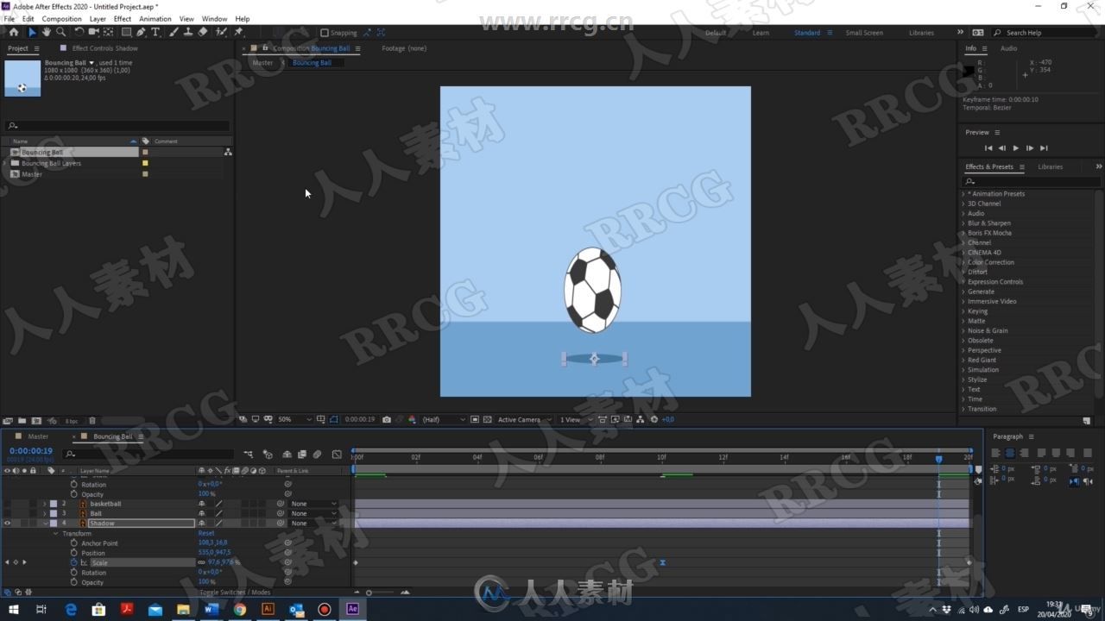Select the Type text tool
The height and width of the screenshot is (621, 1105).
pyautogui.click(x=155, y=32)
